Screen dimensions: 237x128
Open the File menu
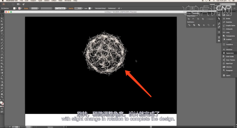pyautogui.click(x=21, y=1)
